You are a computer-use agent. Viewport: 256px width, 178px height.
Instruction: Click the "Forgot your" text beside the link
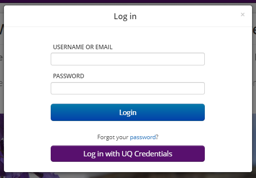(113, 137)
